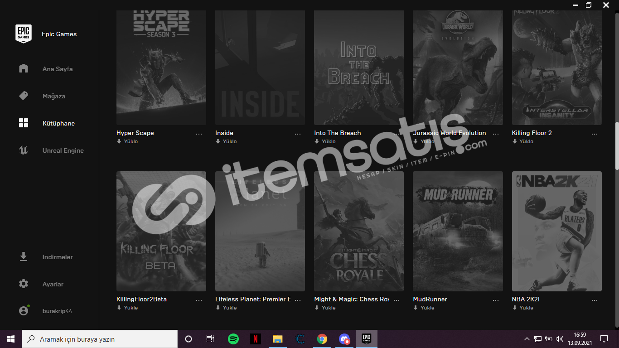The height and width of the screenshot is (348, 619).
Task: Select the Inside game cover
Action: coord(260,68)
